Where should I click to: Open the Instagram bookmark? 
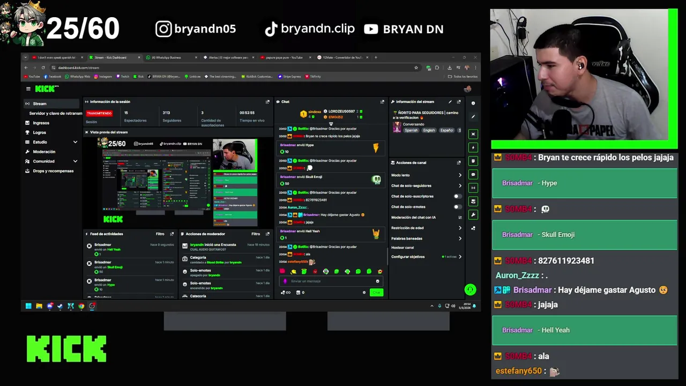click(x=103, y=77)
